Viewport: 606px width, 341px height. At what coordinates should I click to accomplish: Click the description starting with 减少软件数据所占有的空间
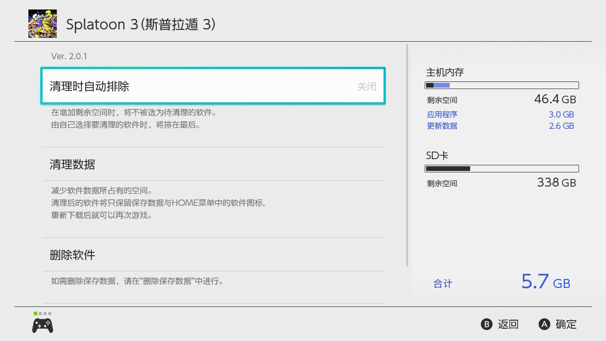(158, 203)
